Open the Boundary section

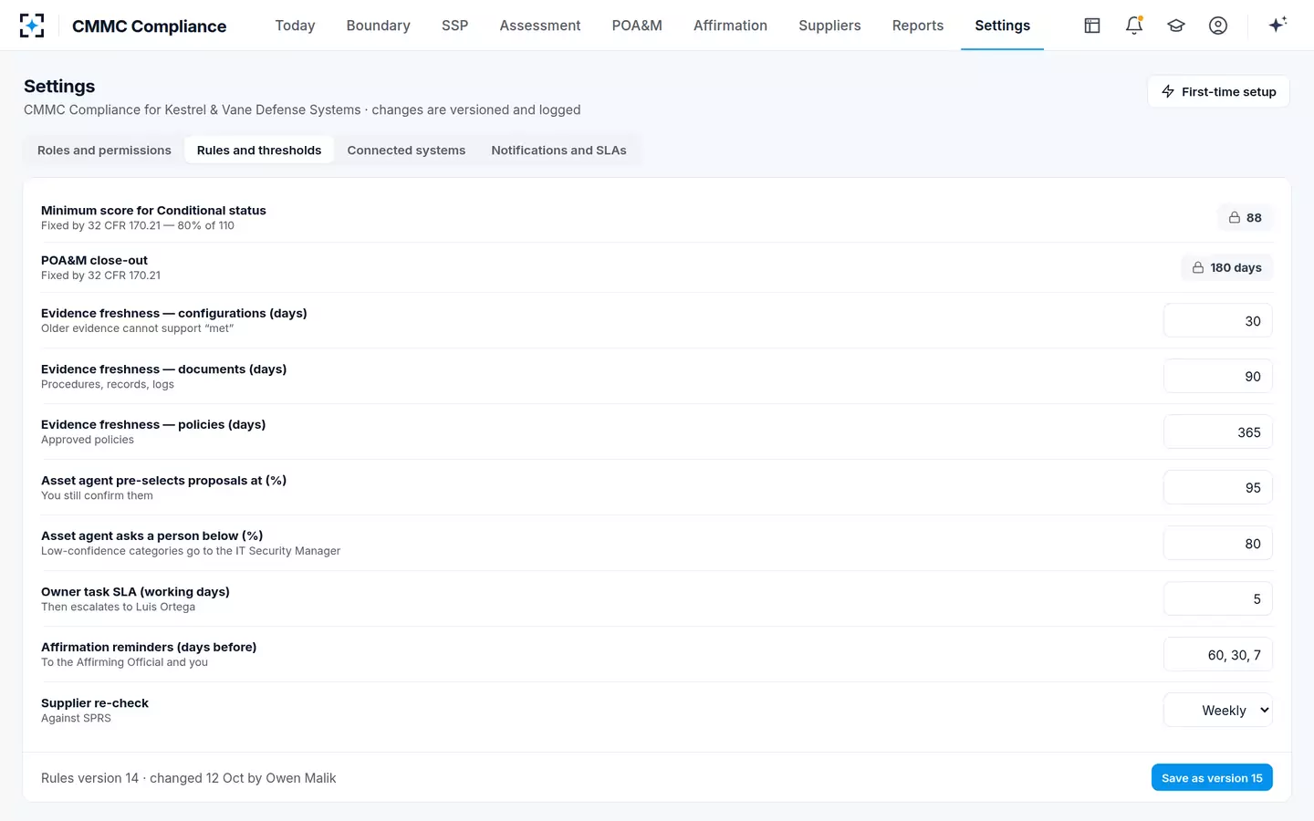tap(378, 26)
